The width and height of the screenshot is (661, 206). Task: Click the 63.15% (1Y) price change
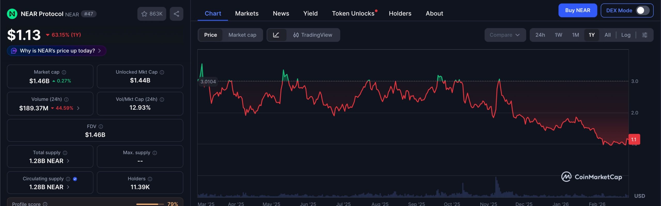click(64, 35)
